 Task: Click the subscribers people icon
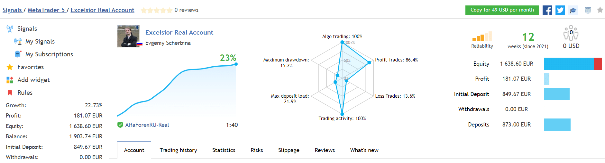pos(571,33)
